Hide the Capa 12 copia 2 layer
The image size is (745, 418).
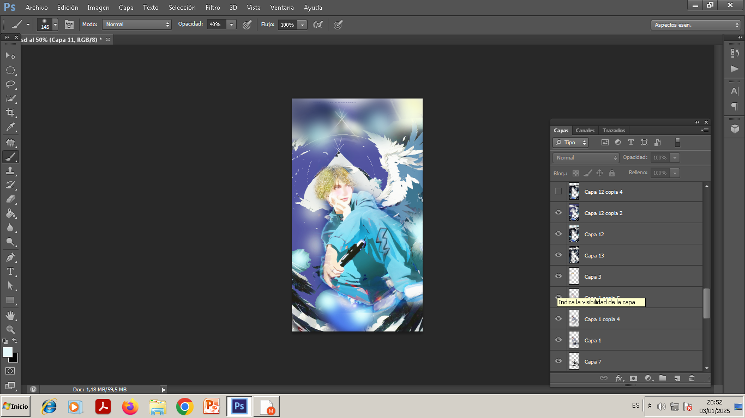(558, 212)
